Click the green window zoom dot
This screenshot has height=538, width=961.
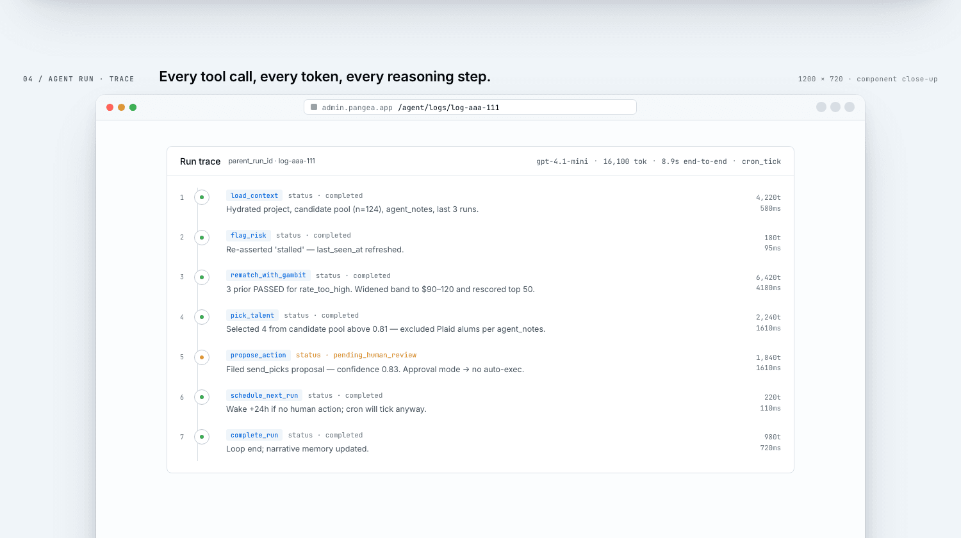pos(133,107)
